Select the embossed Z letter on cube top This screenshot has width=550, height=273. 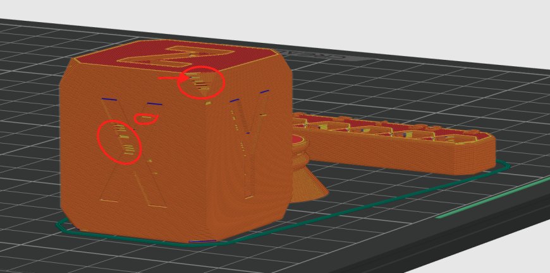click(x=176, y=57)
